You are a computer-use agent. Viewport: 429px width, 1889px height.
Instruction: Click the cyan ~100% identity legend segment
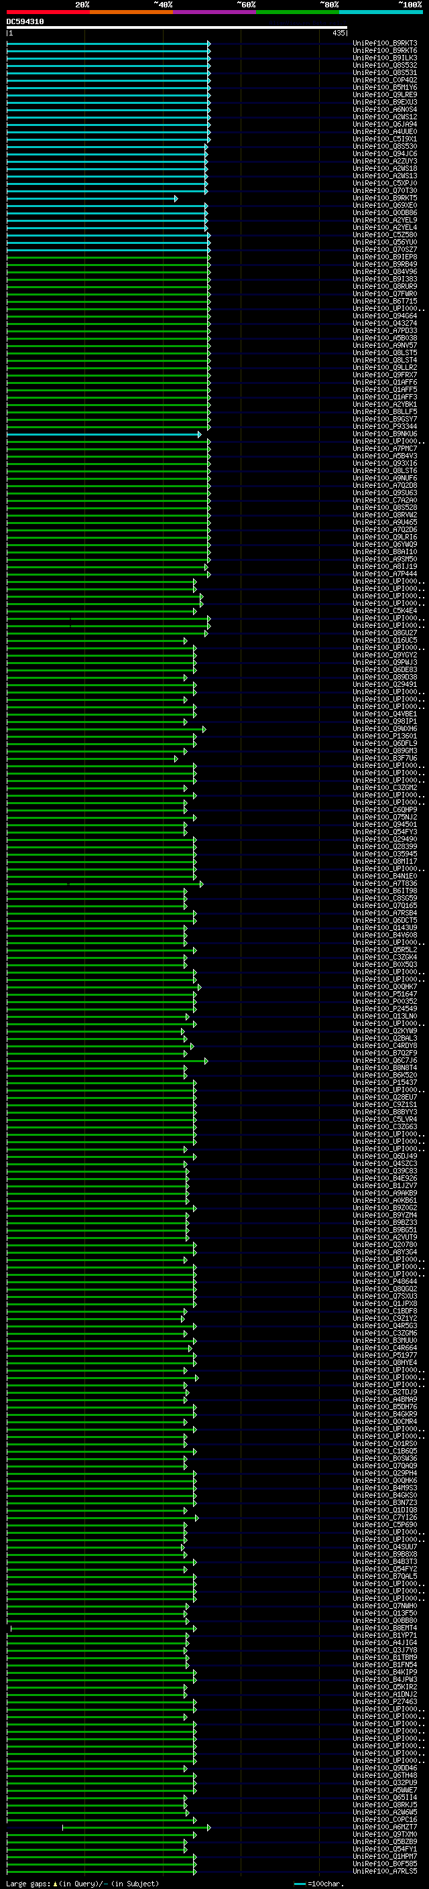[x=380, y=12]
